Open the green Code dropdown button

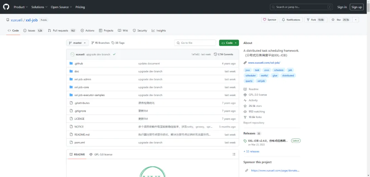pyautogui.click(x=229, y=43)
